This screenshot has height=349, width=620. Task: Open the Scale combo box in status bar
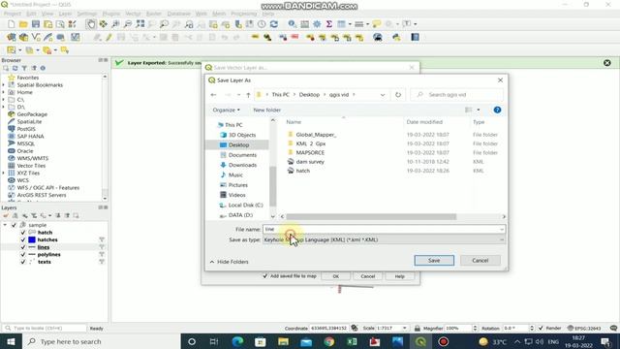point(391,328)
